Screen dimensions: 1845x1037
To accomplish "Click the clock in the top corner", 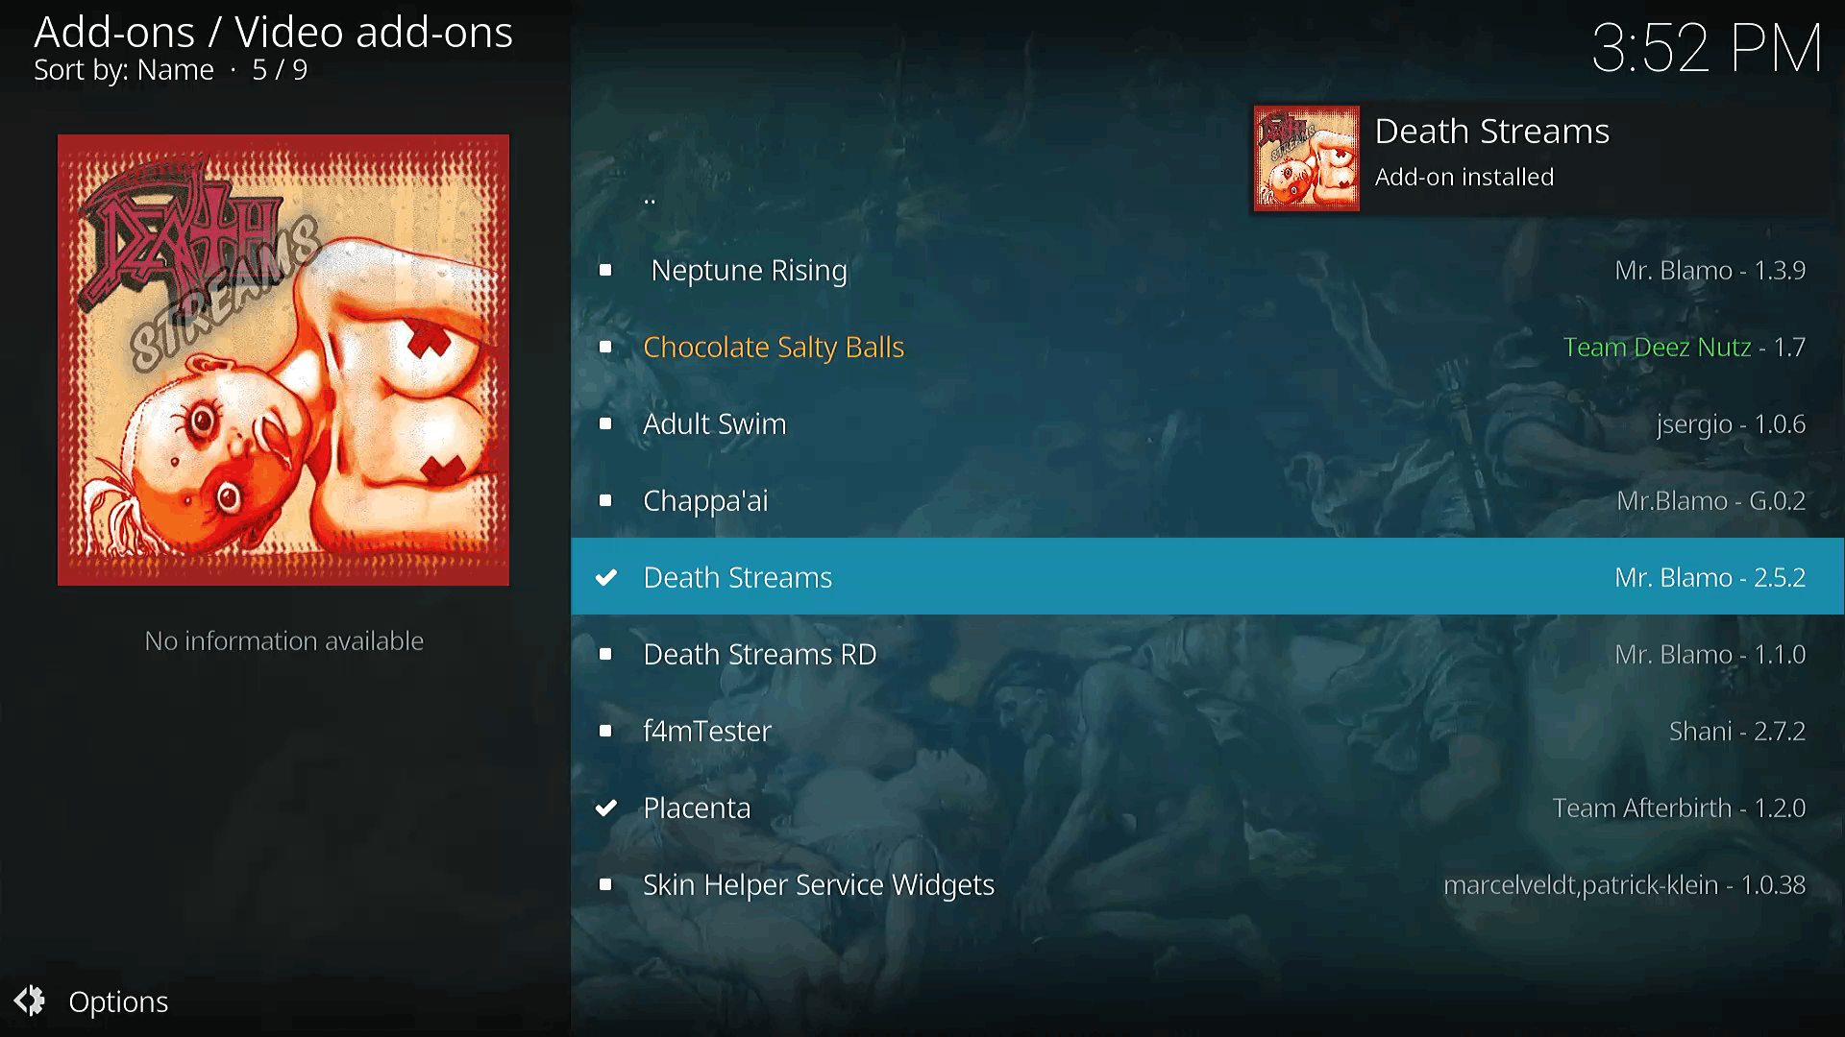I will click(x=1707, y=48).
